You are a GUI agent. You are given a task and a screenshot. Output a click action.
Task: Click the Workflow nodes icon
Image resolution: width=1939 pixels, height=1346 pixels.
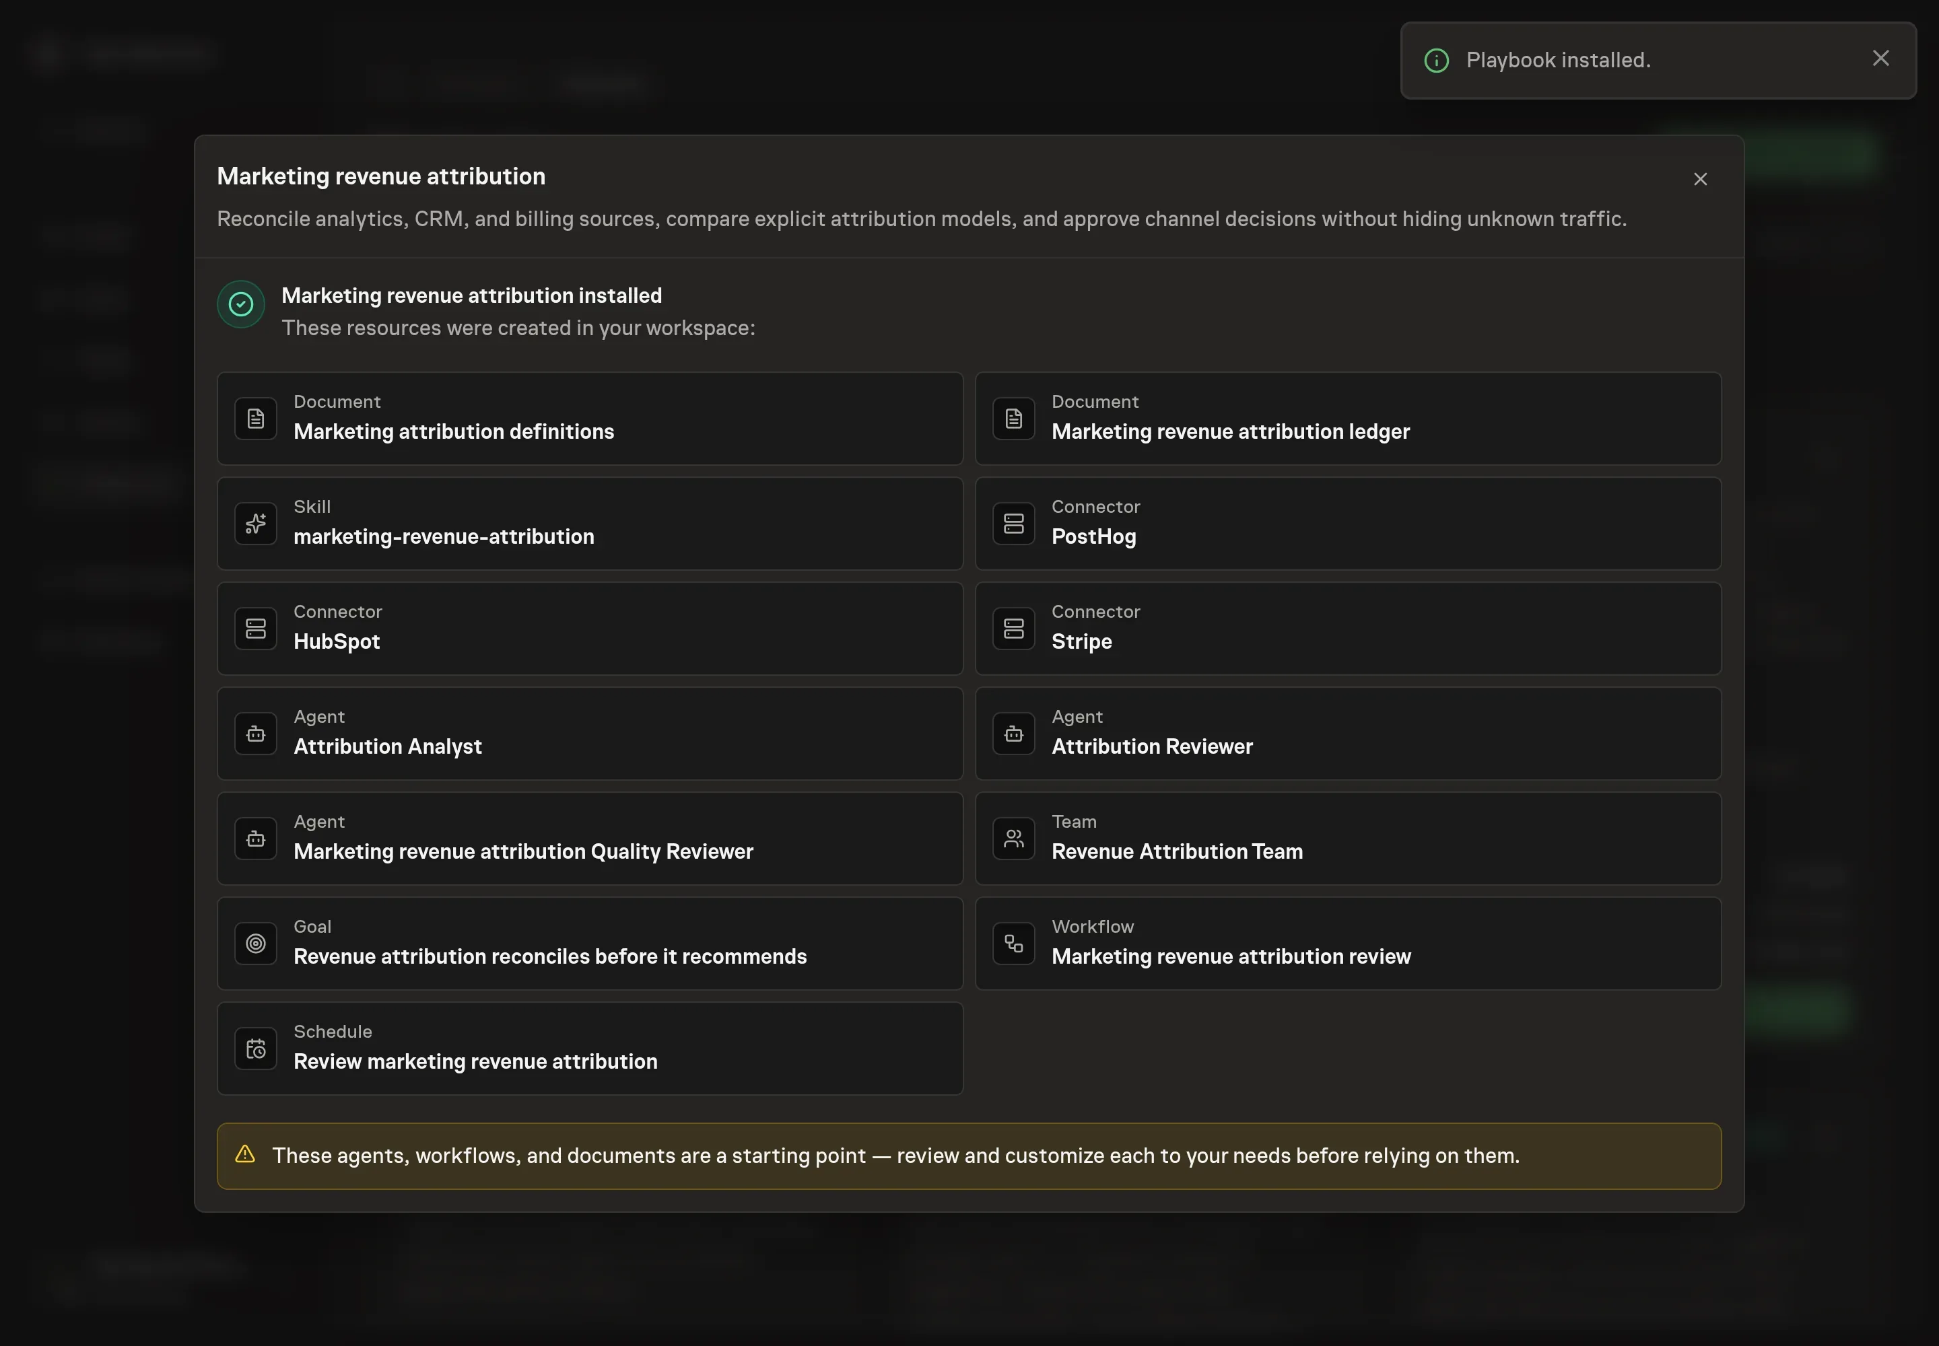(x=1013, y=943)
